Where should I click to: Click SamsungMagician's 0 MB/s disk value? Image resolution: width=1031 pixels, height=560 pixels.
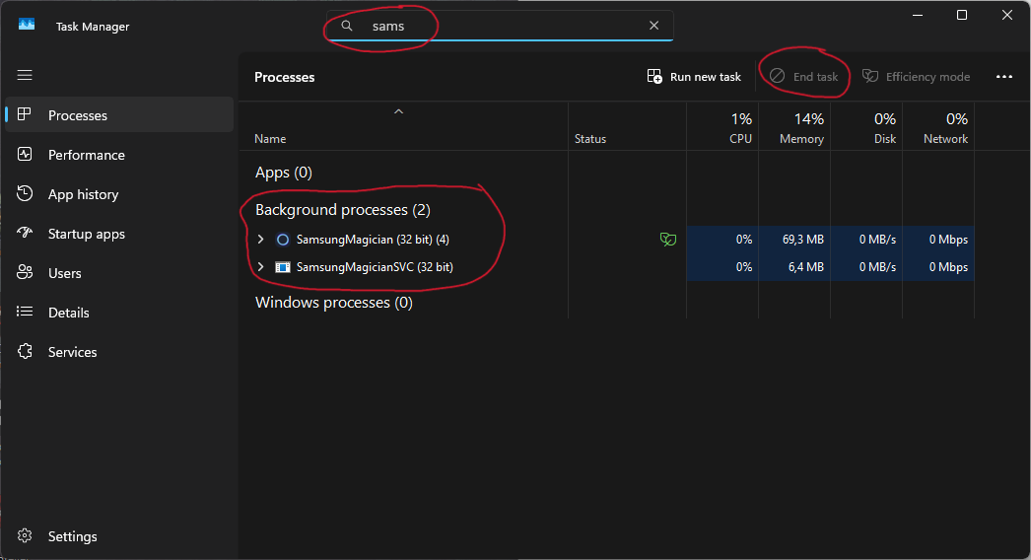(x=877, y=240)
